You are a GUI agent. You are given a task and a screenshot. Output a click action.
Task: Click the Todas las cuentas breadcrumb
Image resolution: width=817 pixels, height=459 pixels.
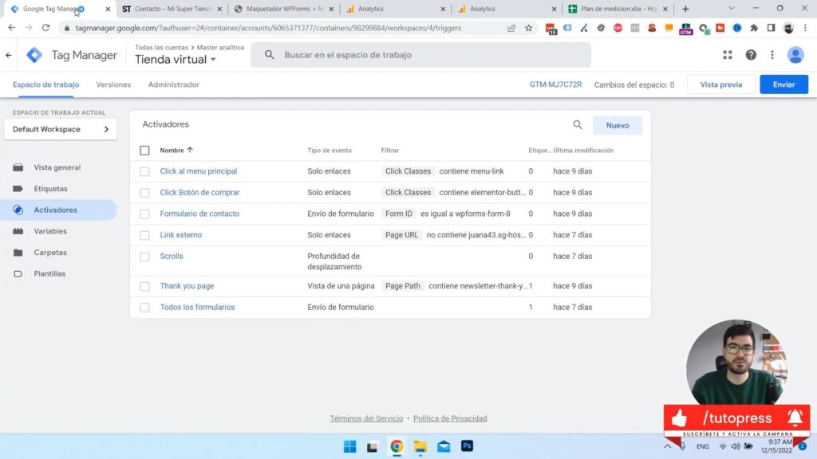[161, 47]
